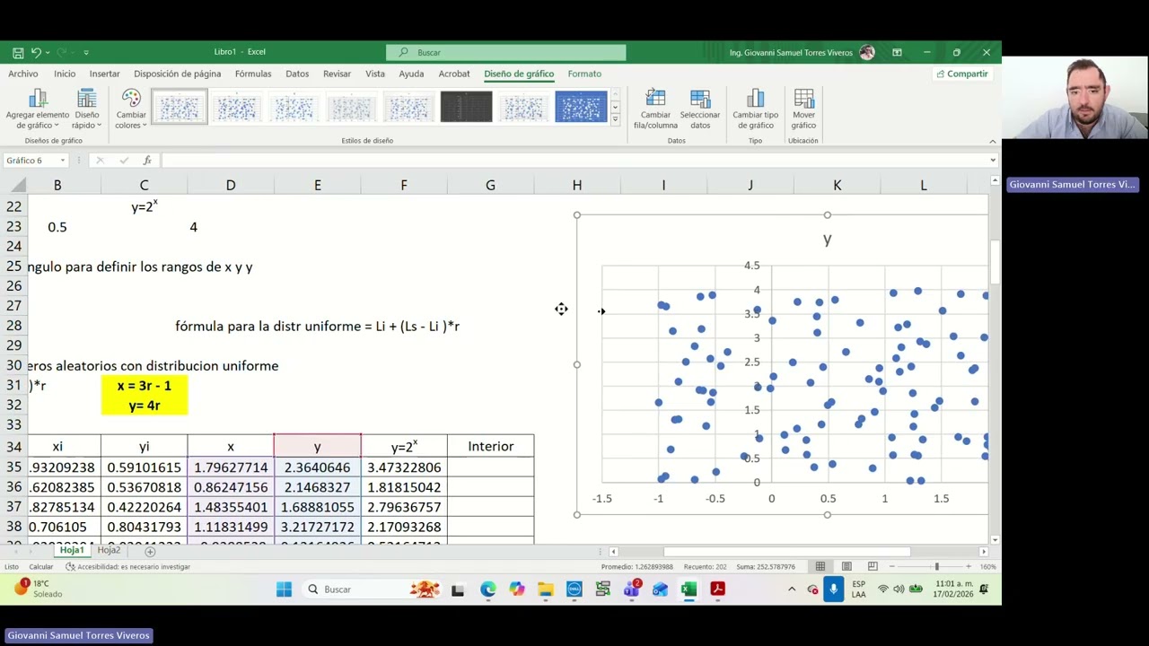The width and height of the screenshot is (1149, 646).
Task: Click the user account profile picture
Action: click(867, 52)
